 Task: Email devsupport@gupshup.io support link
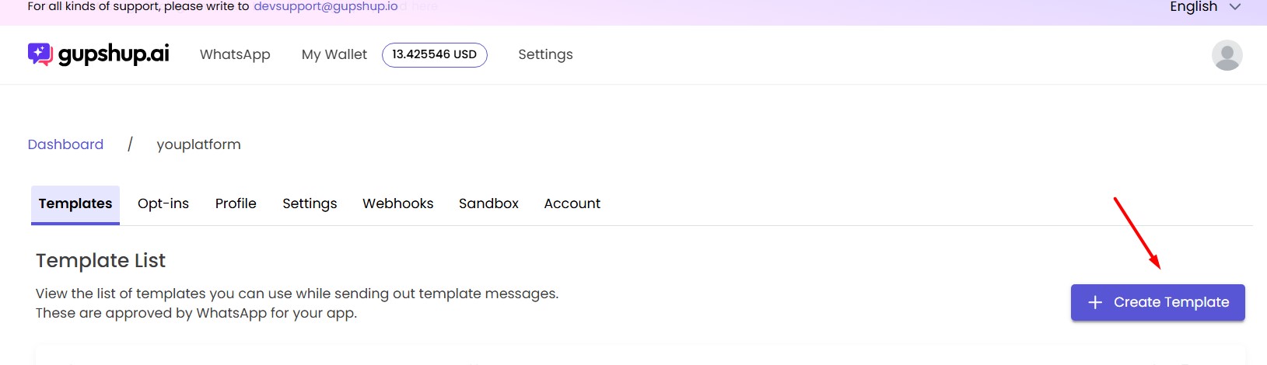(x=326, y=6)
